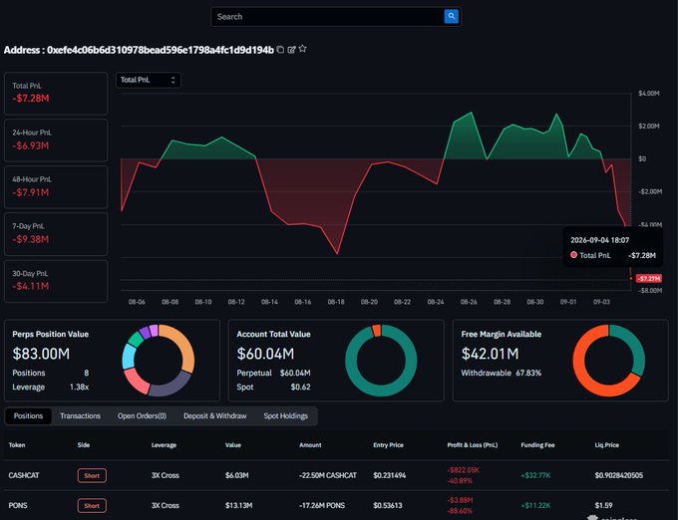Click the $0.231494 entry price cell
The image size is (678, 520).
(390, 475)
